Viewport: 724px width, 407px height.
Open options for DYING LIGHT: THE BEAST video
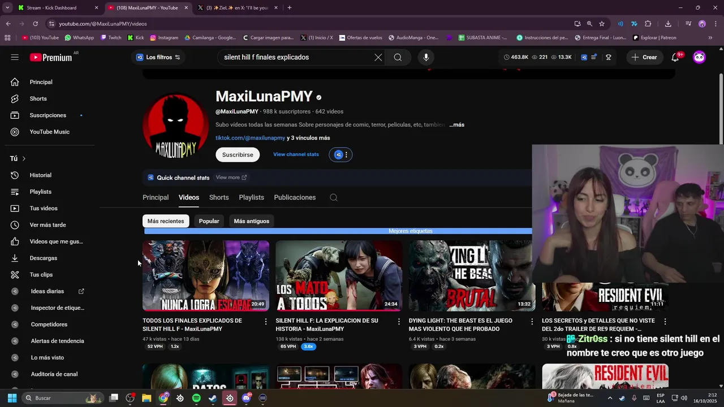[532, 321]
